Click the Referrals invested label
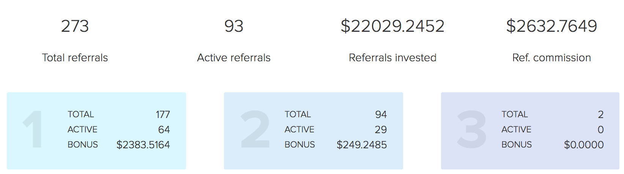Image resolution: width=624 pixels, height=174 pixels. point(392,57)
